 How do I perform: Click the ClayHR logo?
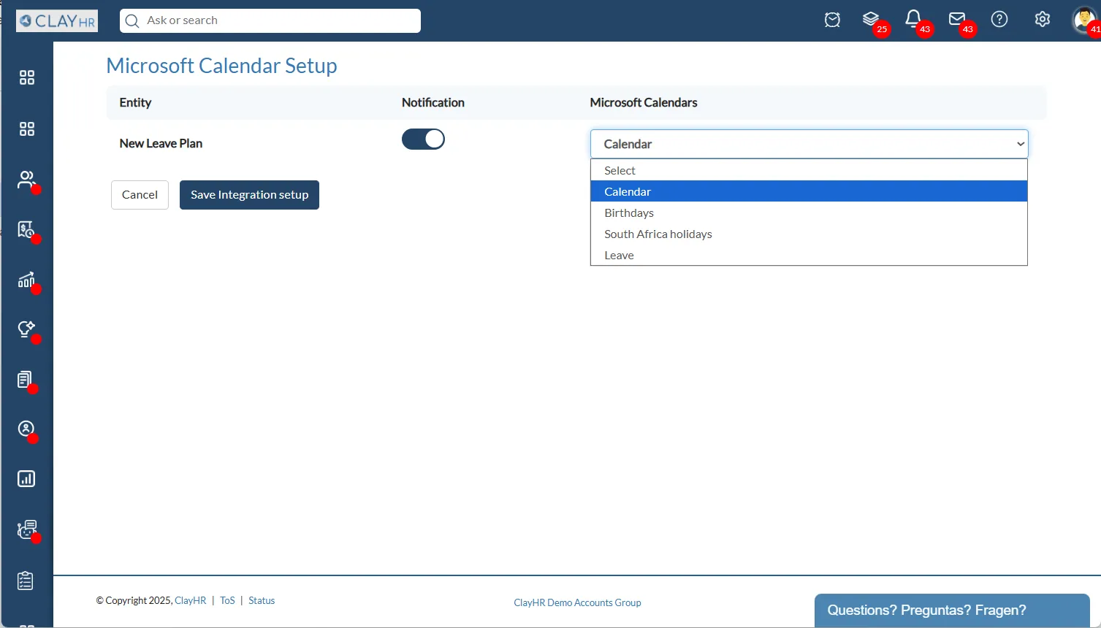[57, 21]
